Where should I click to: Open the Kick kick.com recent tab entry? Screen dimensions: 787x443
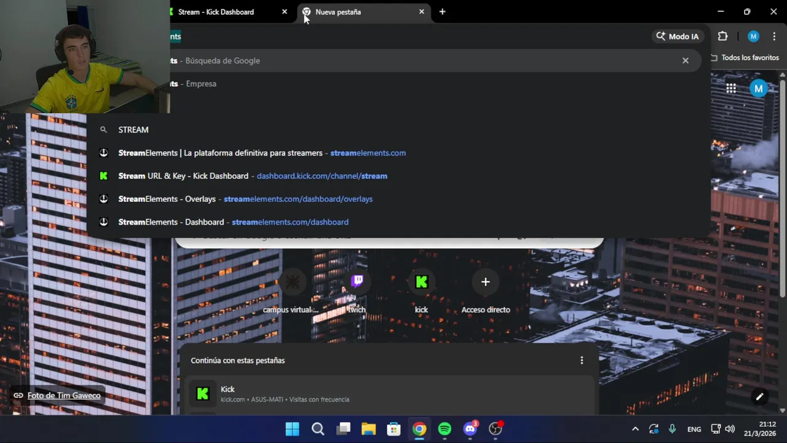click(x=389, y=394)
